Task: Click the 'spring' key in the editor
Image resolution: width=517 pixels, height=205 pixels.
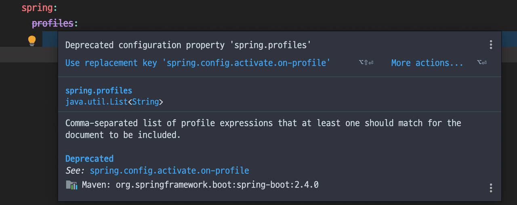Action: [x=37, y=8]
